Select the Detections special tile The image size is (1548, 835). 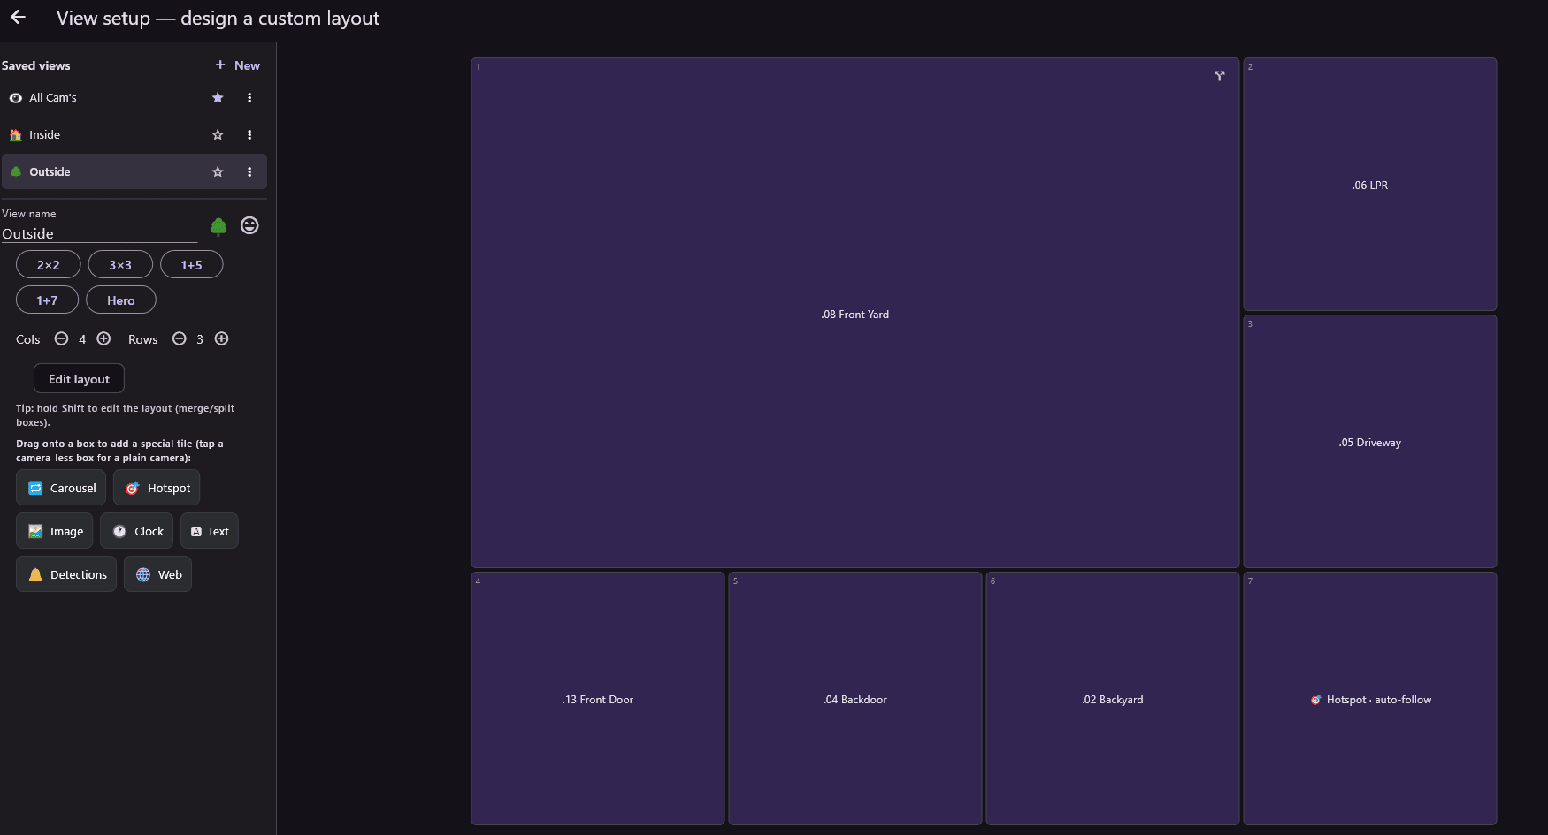[x=66, y=574]
